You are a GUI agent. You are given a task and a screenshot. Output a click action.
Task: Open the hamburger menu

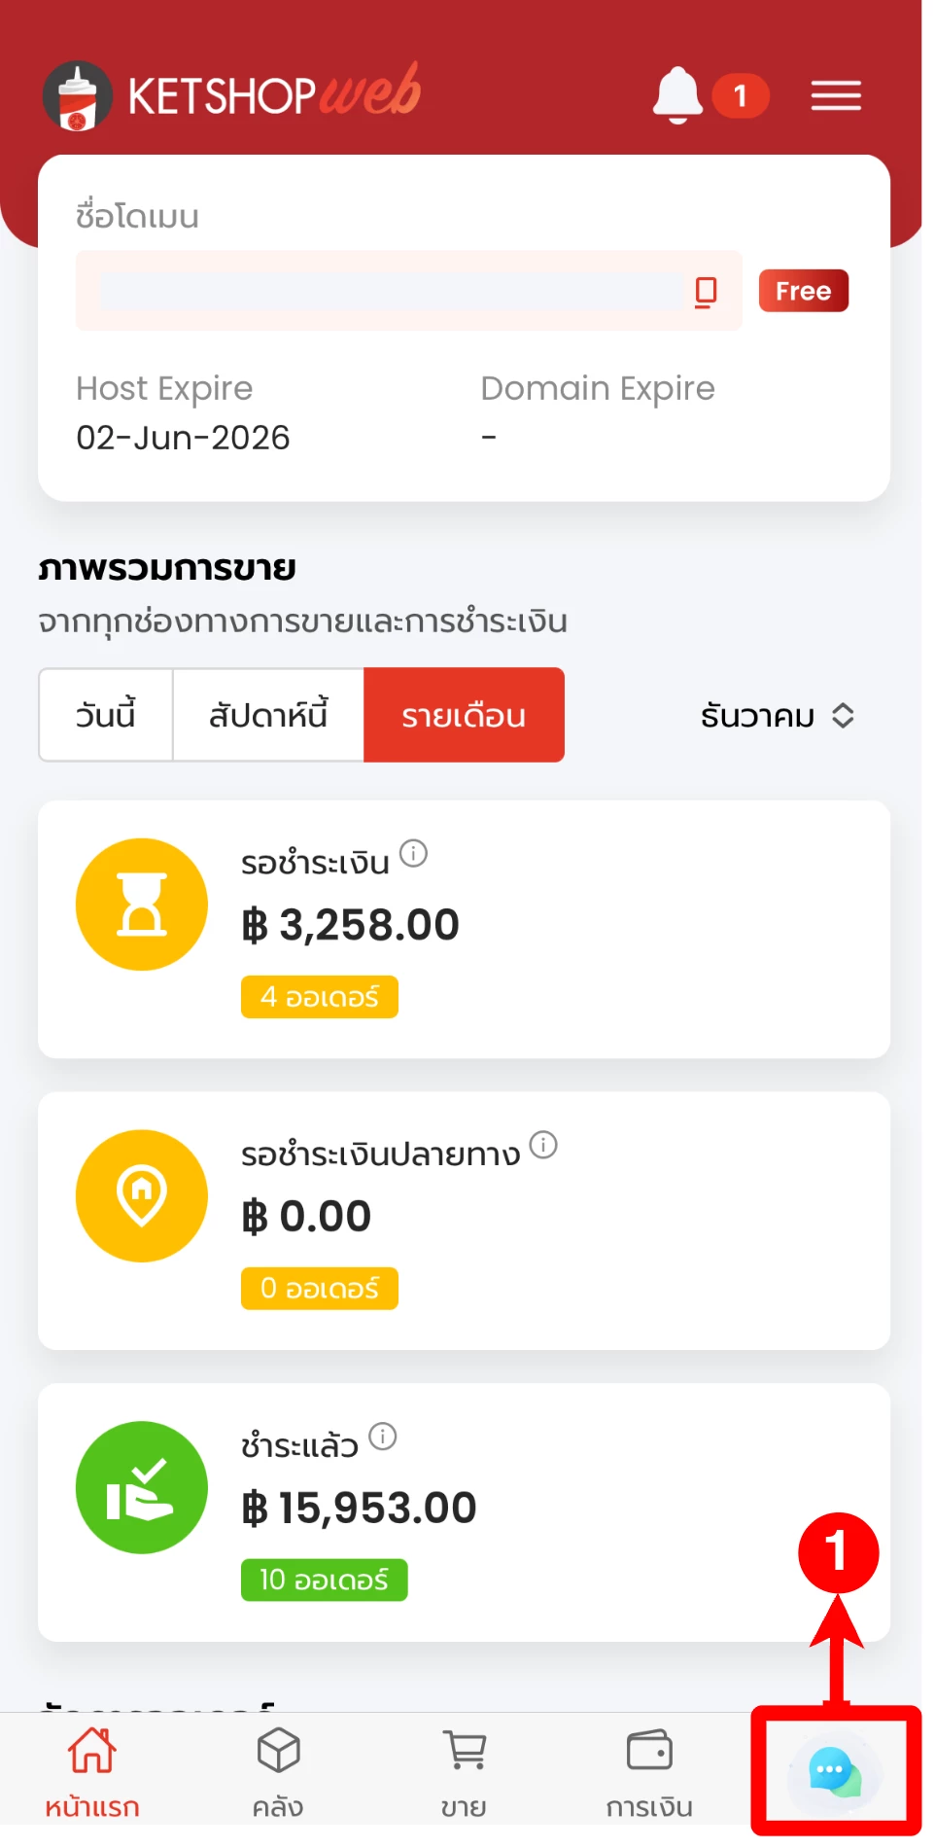click(x=836, y=95)
